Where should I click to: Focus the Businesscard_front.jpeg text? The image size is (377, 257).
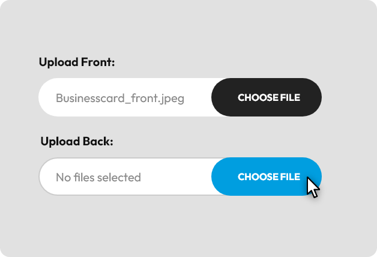point(120,97)
